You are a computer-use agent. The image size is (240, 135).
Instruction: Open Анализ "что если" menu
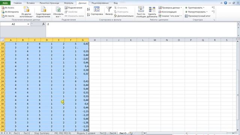tap(170, 16)
